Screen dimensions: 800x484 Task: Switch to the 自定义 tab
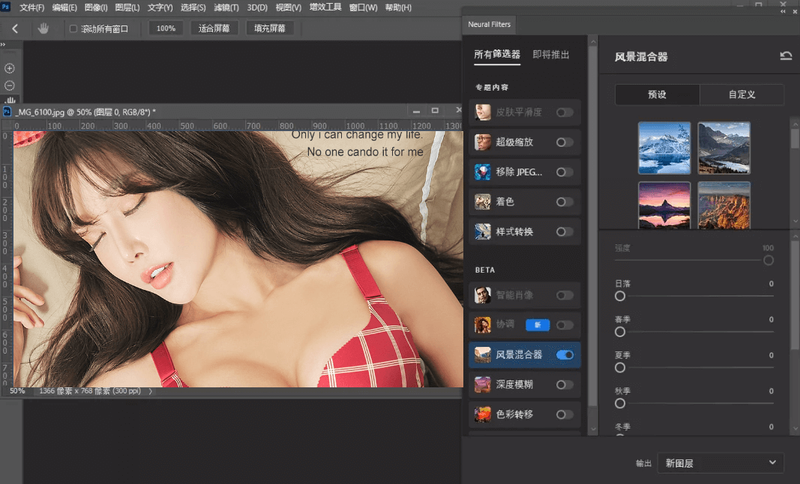(x=742, y=95)
